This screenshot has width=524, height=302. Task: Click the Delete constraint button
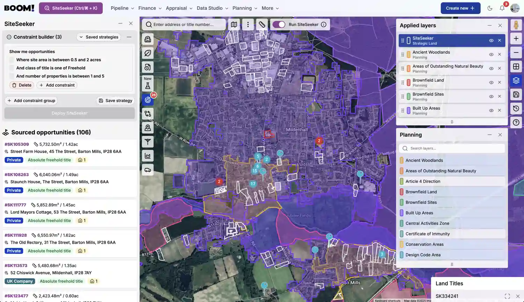click(22, 85)
